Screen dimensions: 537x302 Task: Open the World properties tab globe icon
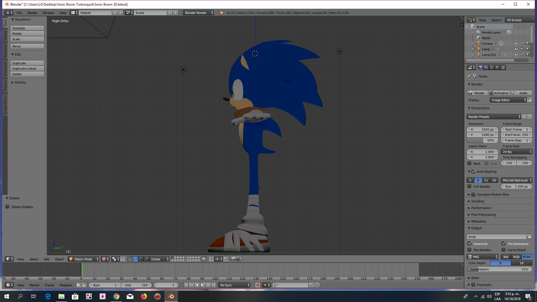coord(497,67)
